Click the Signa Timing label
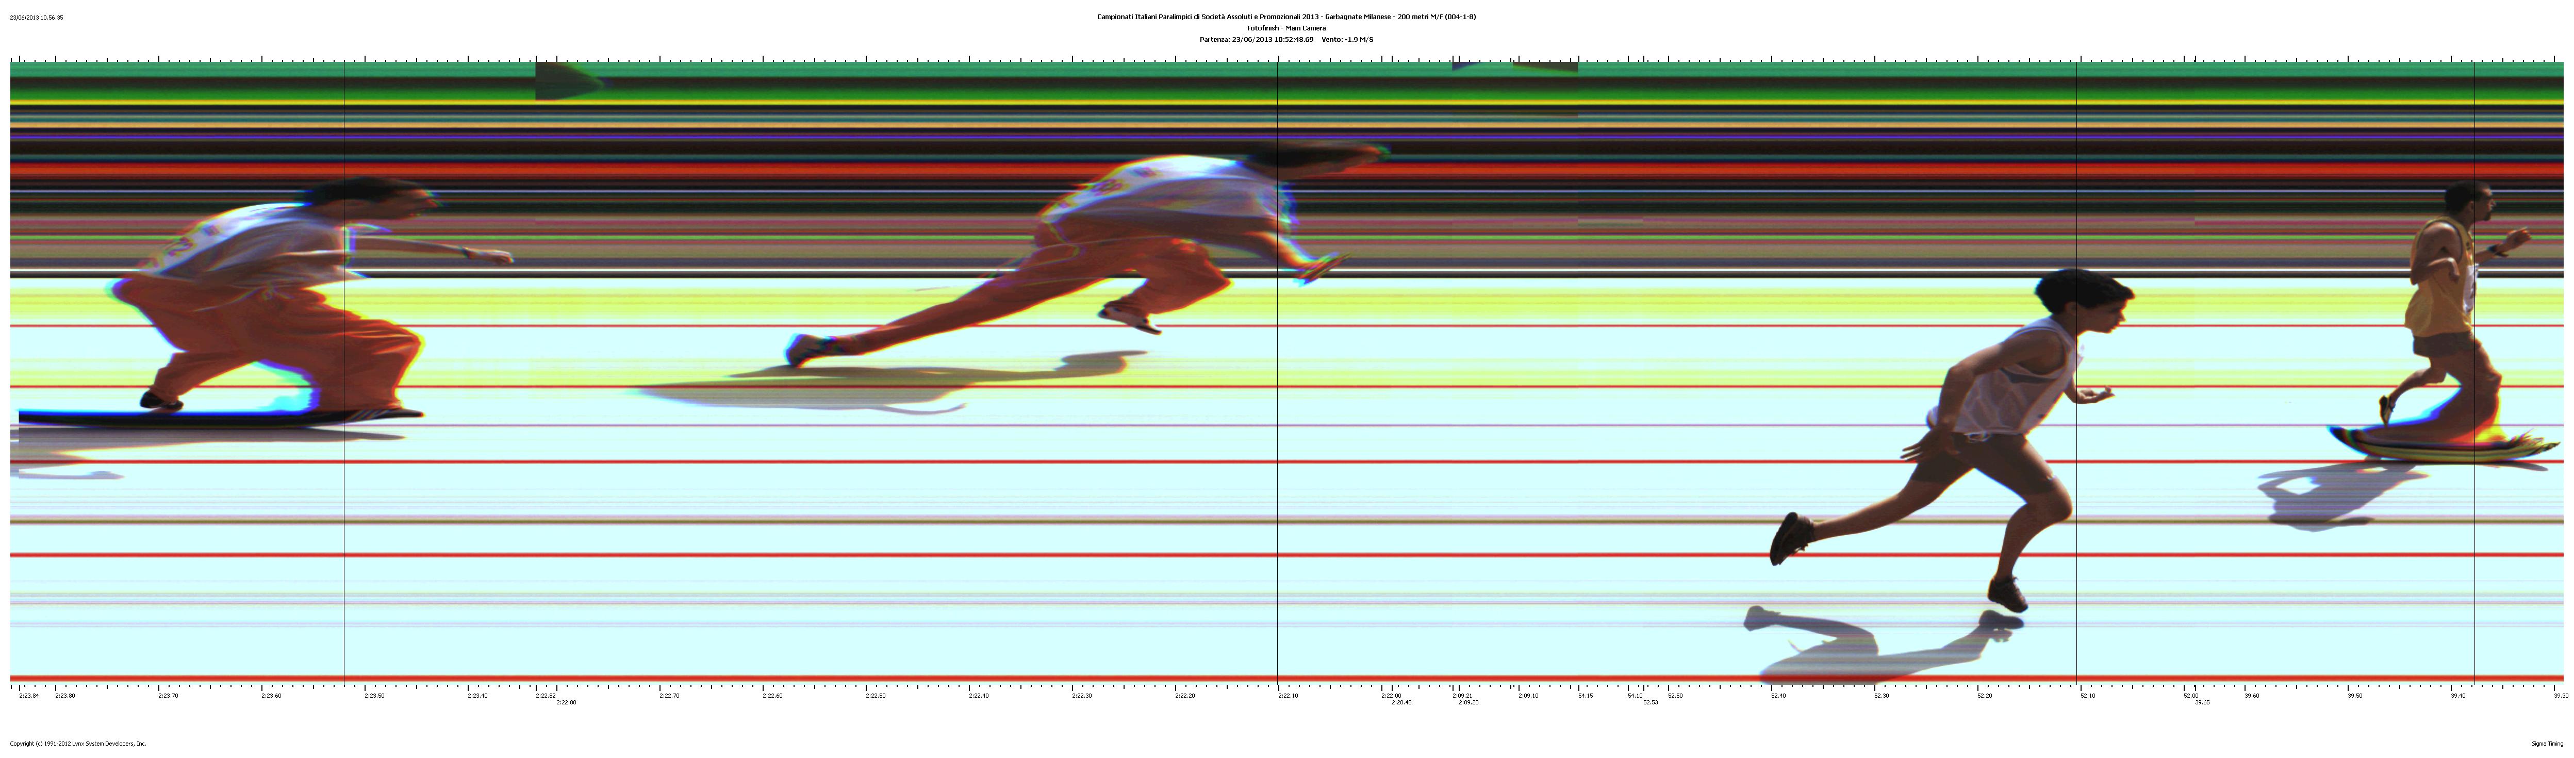The image size is (2574, 758). 2547,743
